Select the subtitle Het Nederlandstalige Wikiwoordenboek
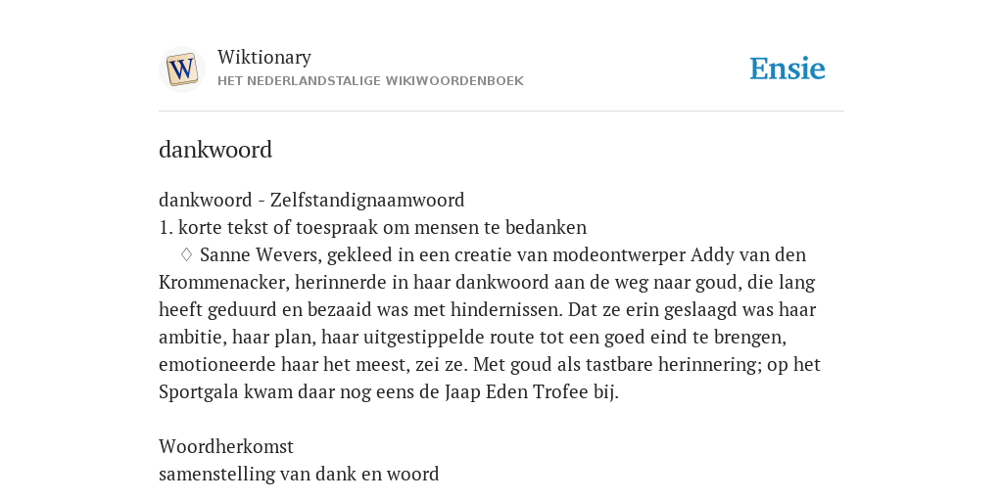Screen dimensions: 1003x501 click(x=370, y=81)
